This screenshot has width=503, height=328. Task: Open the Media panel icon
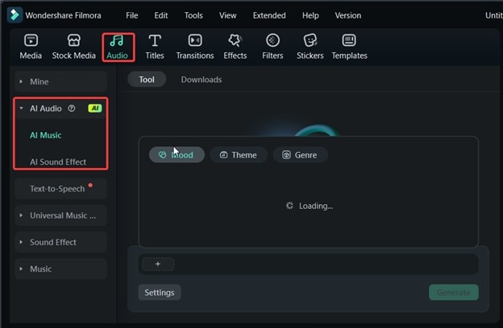coord(31,41)
